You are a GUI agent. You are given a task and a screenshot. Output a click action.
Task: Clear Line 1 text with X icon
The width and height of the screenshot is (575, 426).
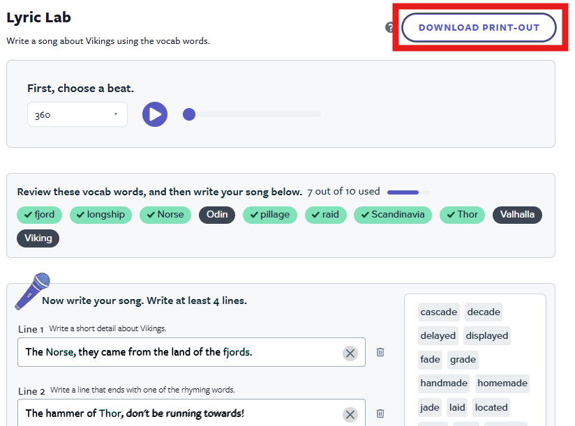coord(350,353)
